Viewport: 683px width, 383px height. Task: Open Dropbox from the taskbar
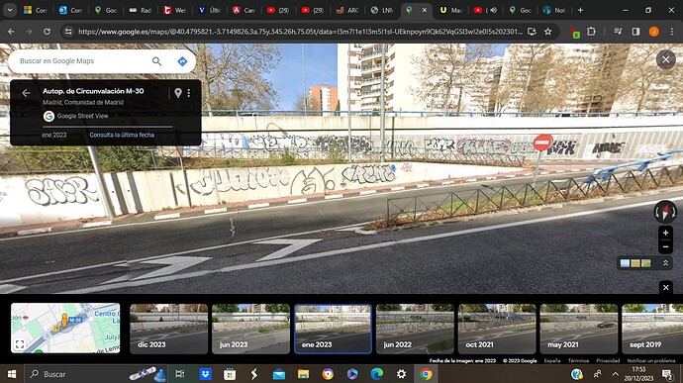(205, 374)
